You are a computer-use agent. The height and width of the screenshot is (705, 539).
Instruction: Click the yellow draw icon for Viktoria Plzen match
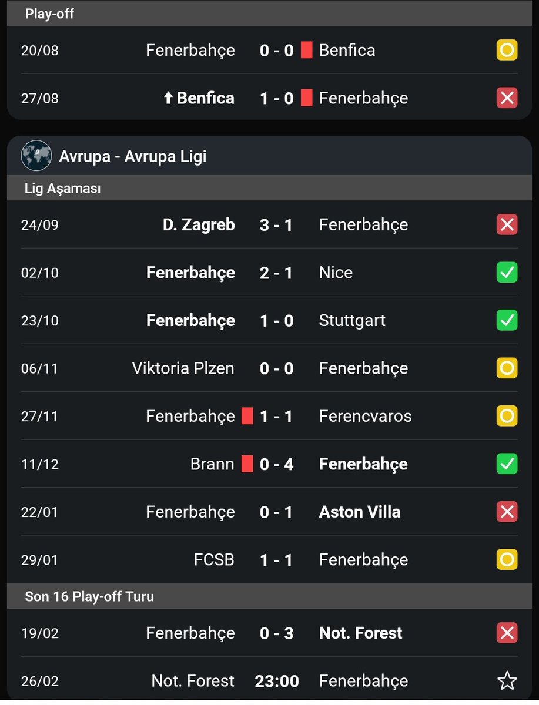click(507, 368)
